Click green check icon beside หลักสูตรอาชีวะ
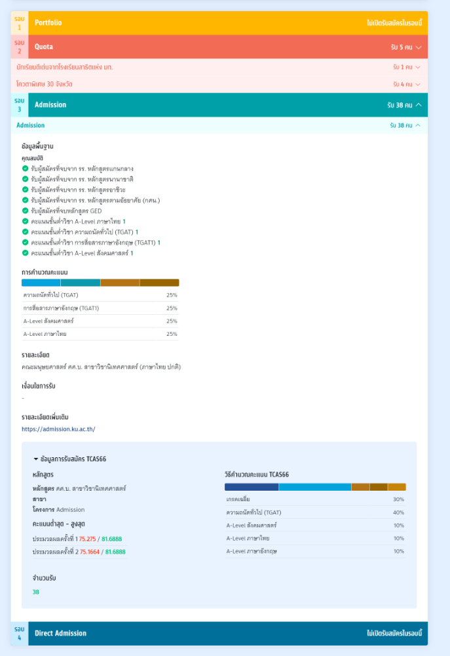The height and width of the screenshot is (656, 450). click(25, 190)
